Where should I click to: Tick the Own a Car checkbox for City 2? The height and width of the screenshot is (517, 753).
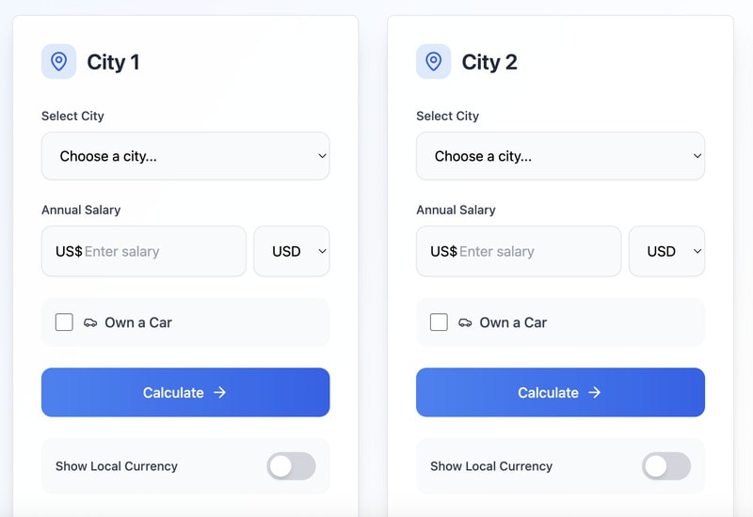(439, 322)
